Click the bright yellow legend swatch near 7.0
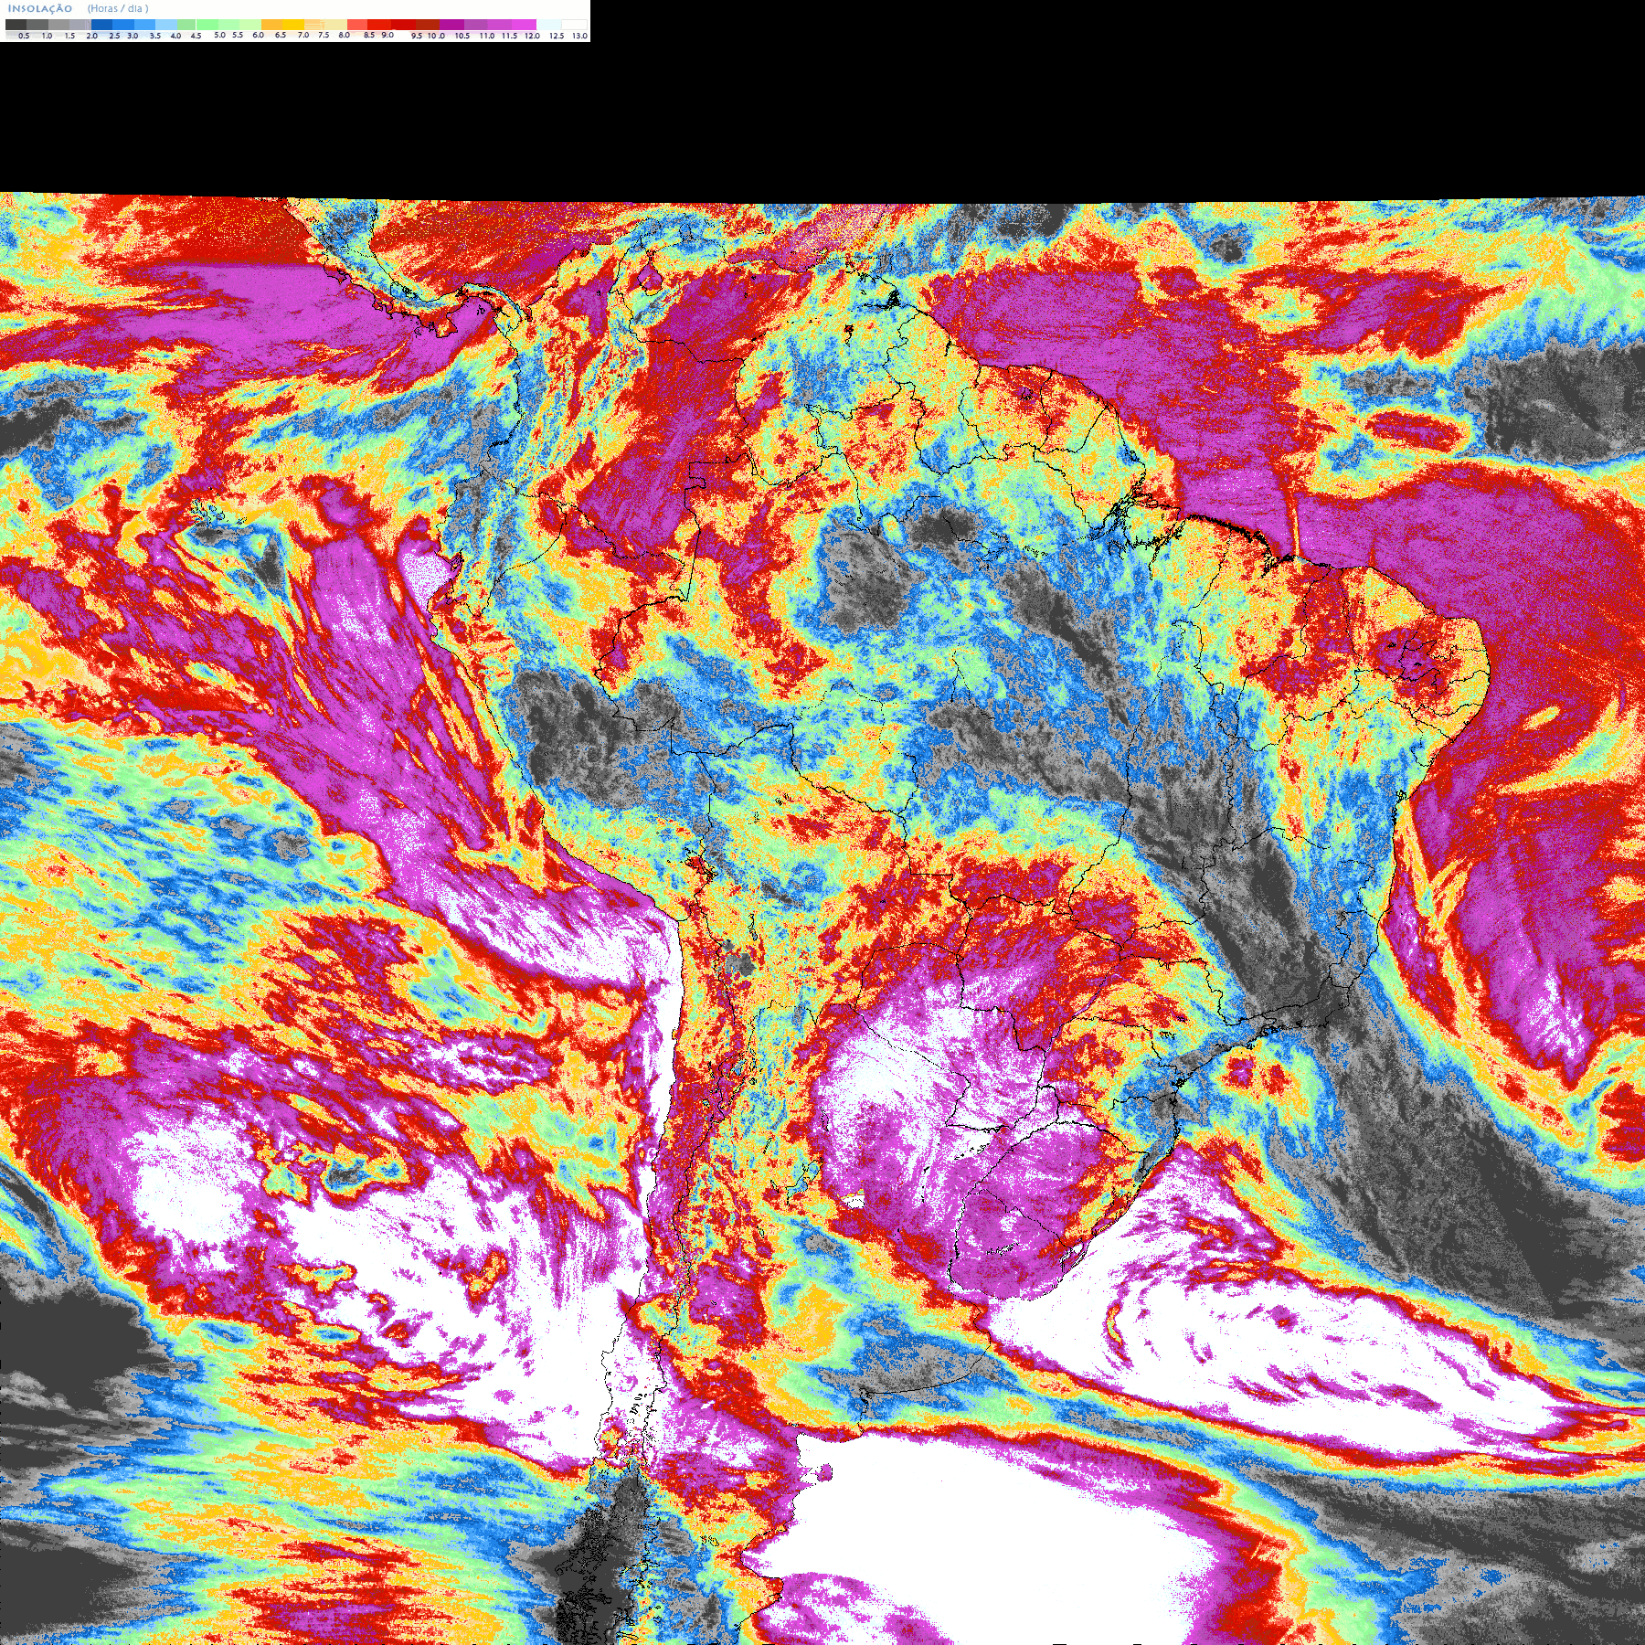The image size is (1645, 1645). point(293,25)
